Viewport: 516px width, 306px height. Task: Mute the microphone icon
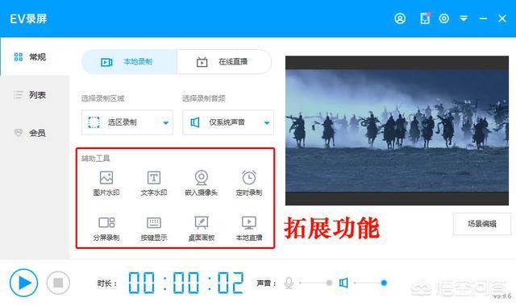[x=289, y=283]
